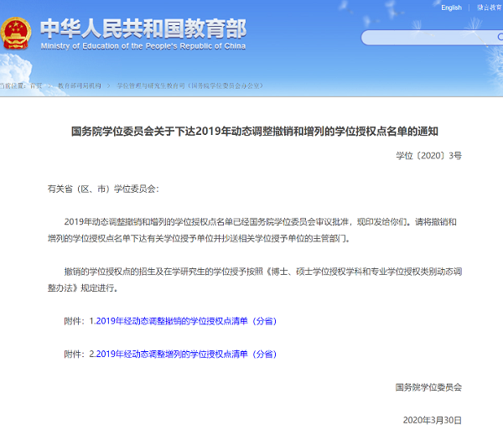The image size is (503, 430).
Task: Open the English version link
Action: tap(451, 8)
